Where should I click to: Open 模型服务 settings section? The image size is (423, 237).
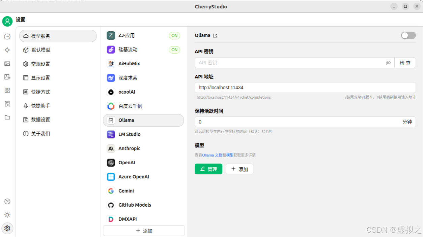[58, 36]
